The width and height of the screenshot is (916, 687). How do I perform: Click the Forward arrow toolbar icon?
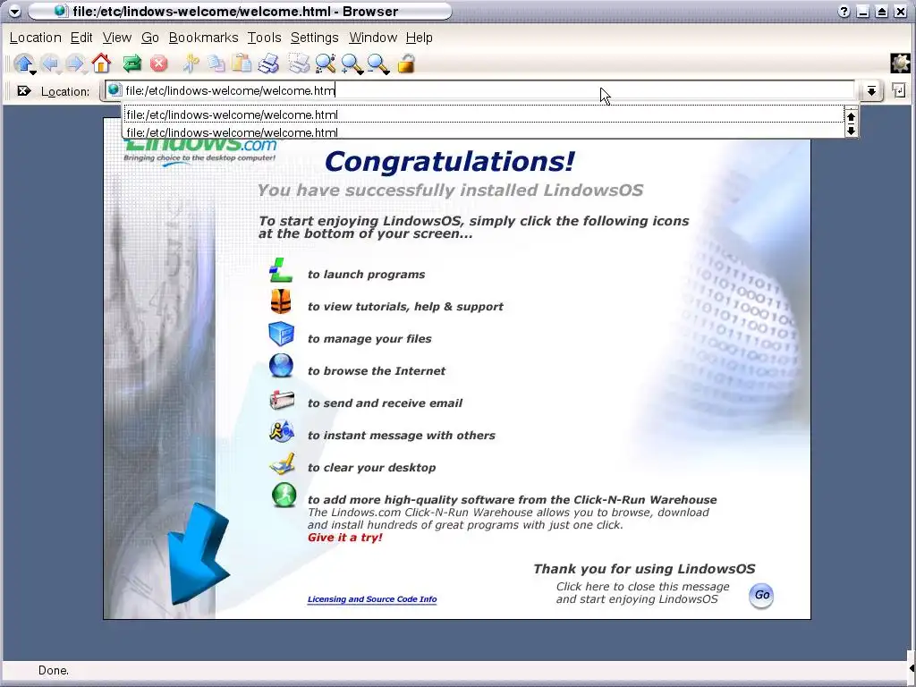pos(75,64)
